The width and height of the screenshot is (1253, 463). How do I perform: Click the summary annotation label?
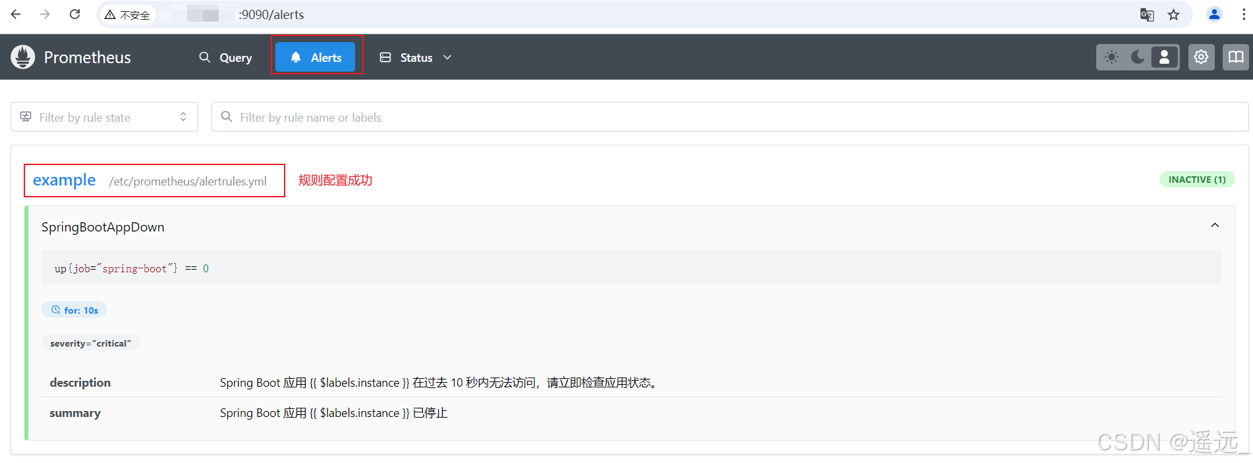tap(75, 413)
